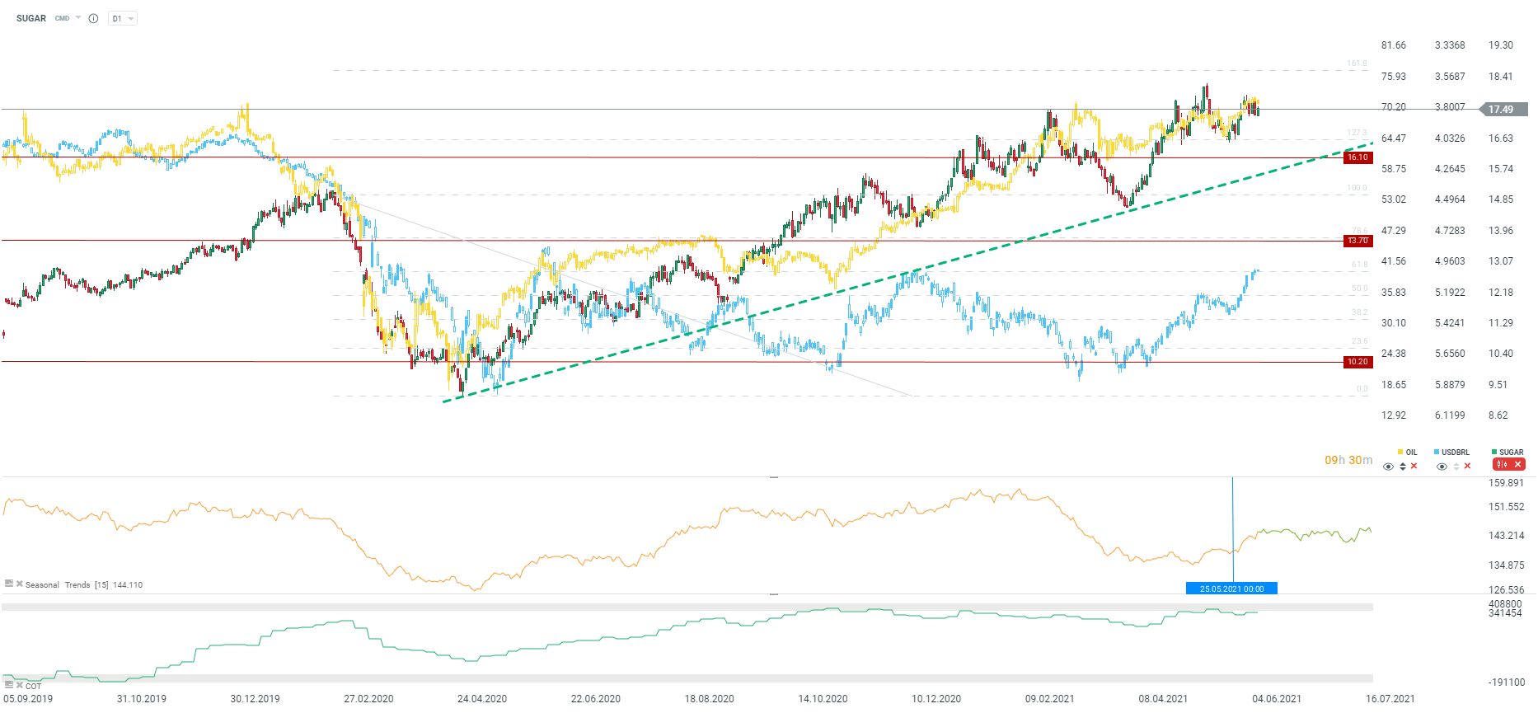Click the 161.8 Fibonacci level label
The image size is (1538, 713).
[x=1357, y=63]
